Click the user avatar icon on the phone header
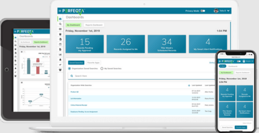Screen dimensions: 259x133 coord(244,61)
